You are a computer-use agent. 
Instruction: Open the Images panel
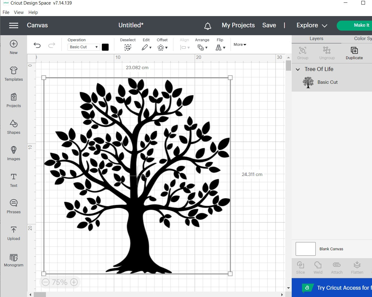tap(13, 154)
